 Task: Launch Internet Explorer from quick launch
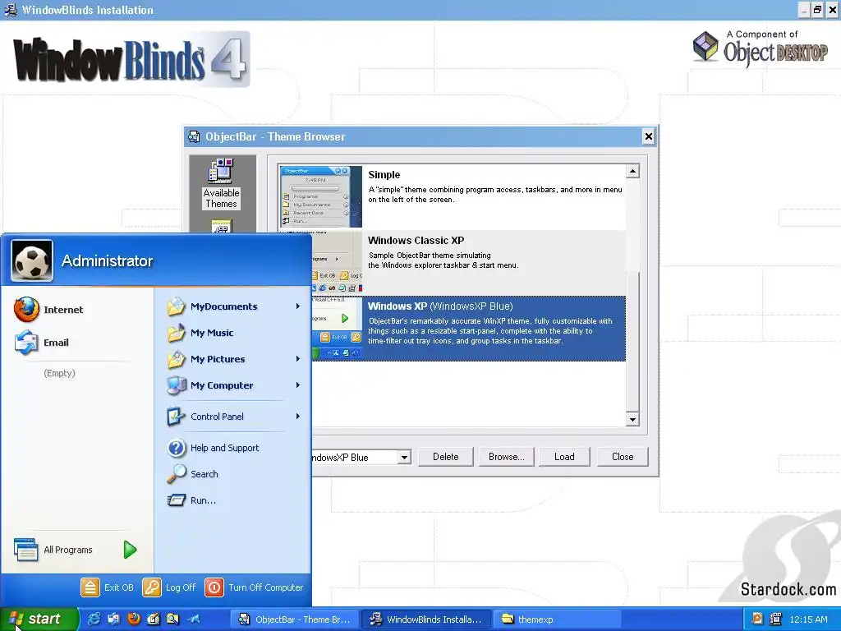[94, 619]
